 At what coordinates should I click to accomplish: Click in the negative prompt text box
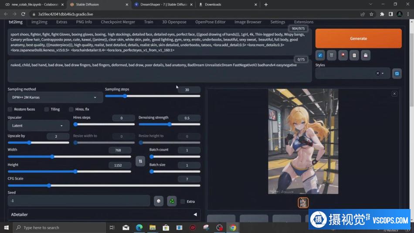tap(159, 71)
